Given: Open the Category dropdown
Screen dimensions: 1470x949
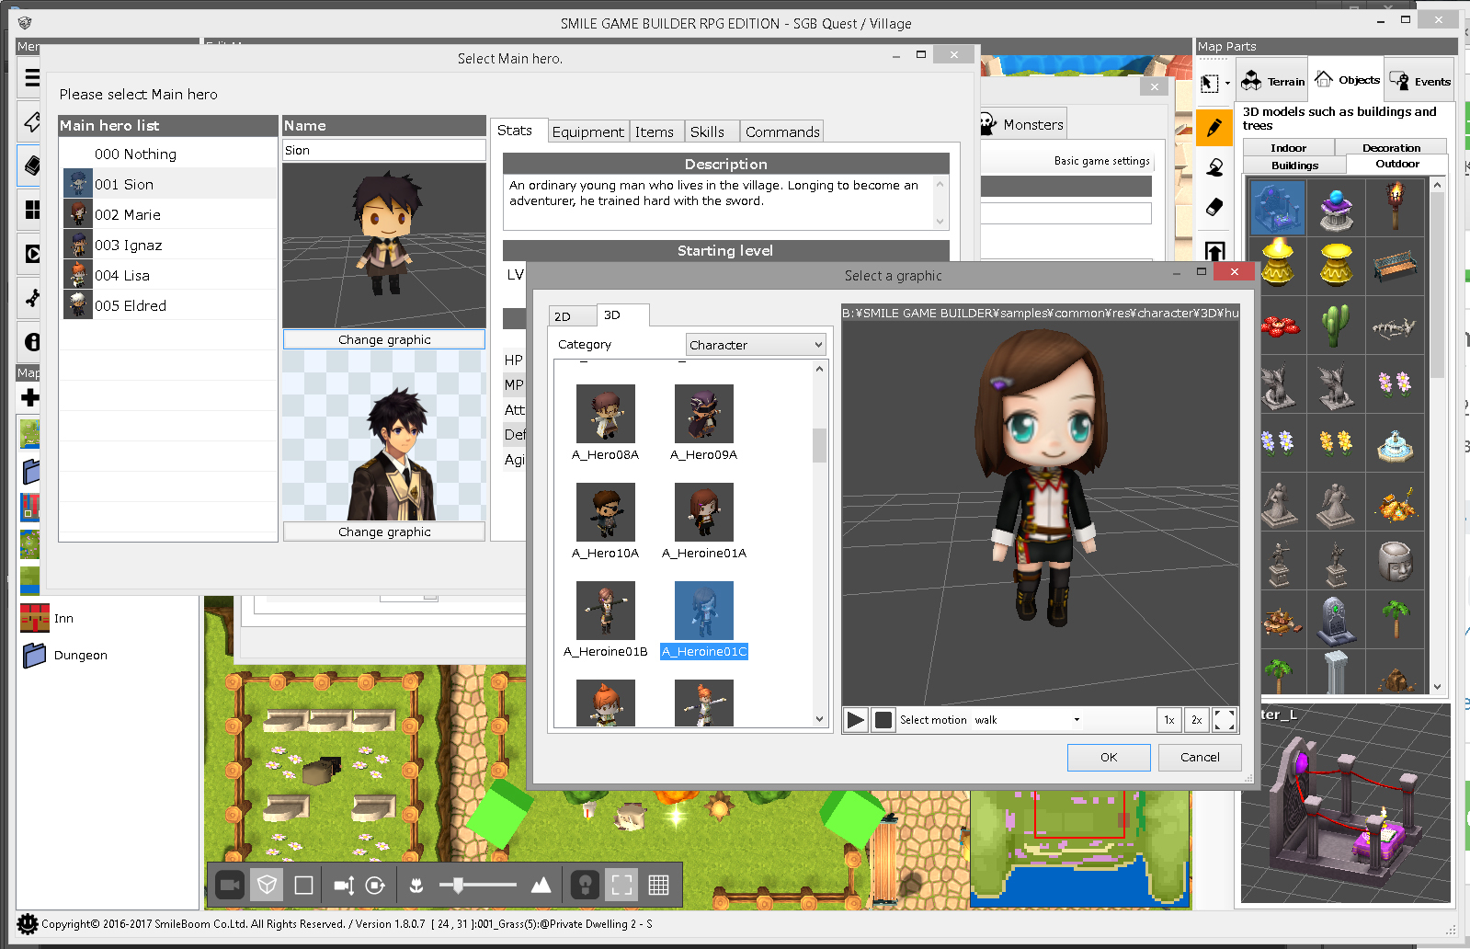Looking at the screenshot, I should pyautogui.click(x=756, y=345).
